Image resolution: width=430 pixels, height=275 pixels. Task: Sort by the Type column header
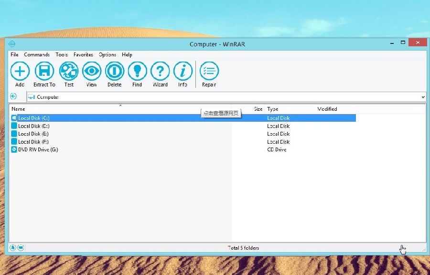pos(290,109)
